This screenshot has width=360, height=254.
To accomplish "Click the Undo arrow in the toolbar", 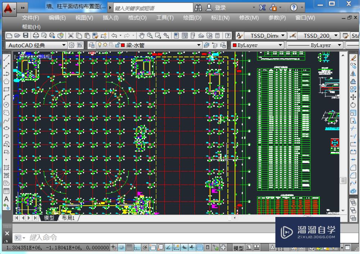I will click(x=114, y=35).
